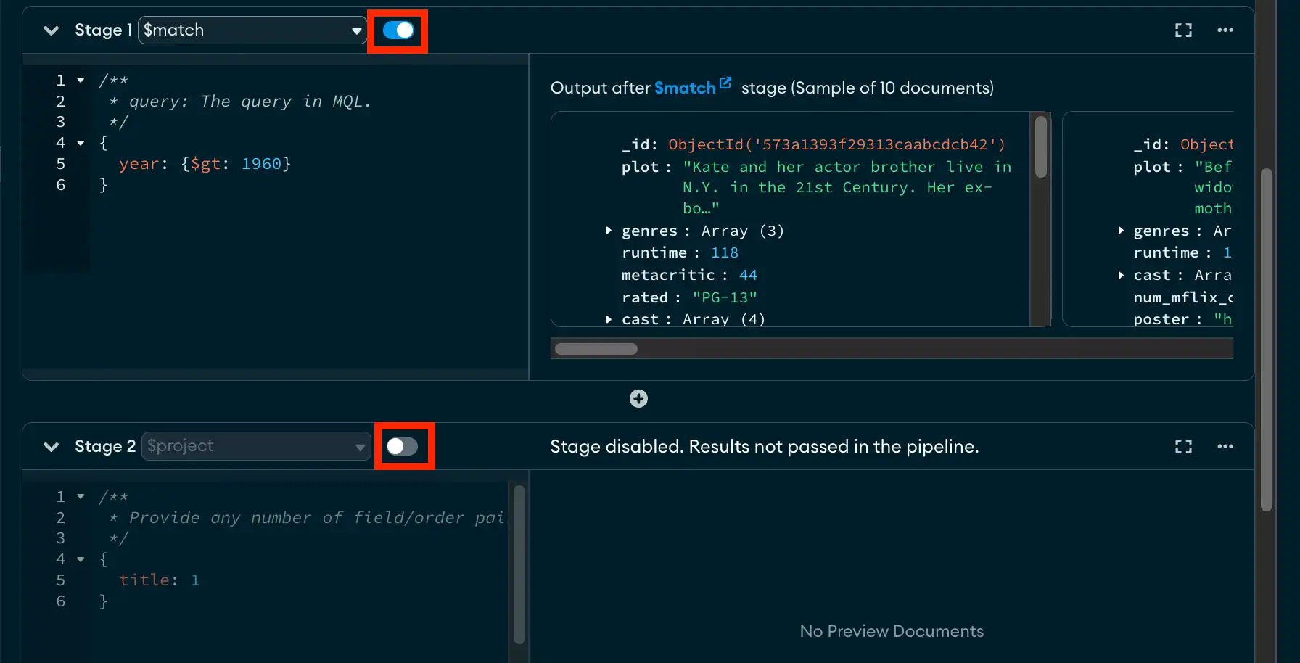Image resolution: width=1300 pixels, height=663 pixels.
Task: Expand Stage 1 to fullscreen
Action: pyautogui.click(x=1183, y=30)
